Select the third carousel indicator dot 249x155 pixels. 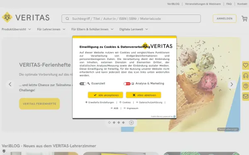click(119, 123)
